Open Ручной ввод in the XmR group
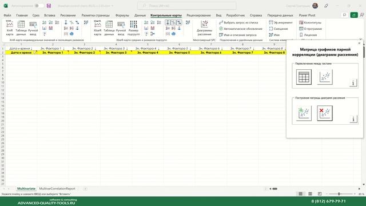The image size is (366, 206). coord(33,28)
